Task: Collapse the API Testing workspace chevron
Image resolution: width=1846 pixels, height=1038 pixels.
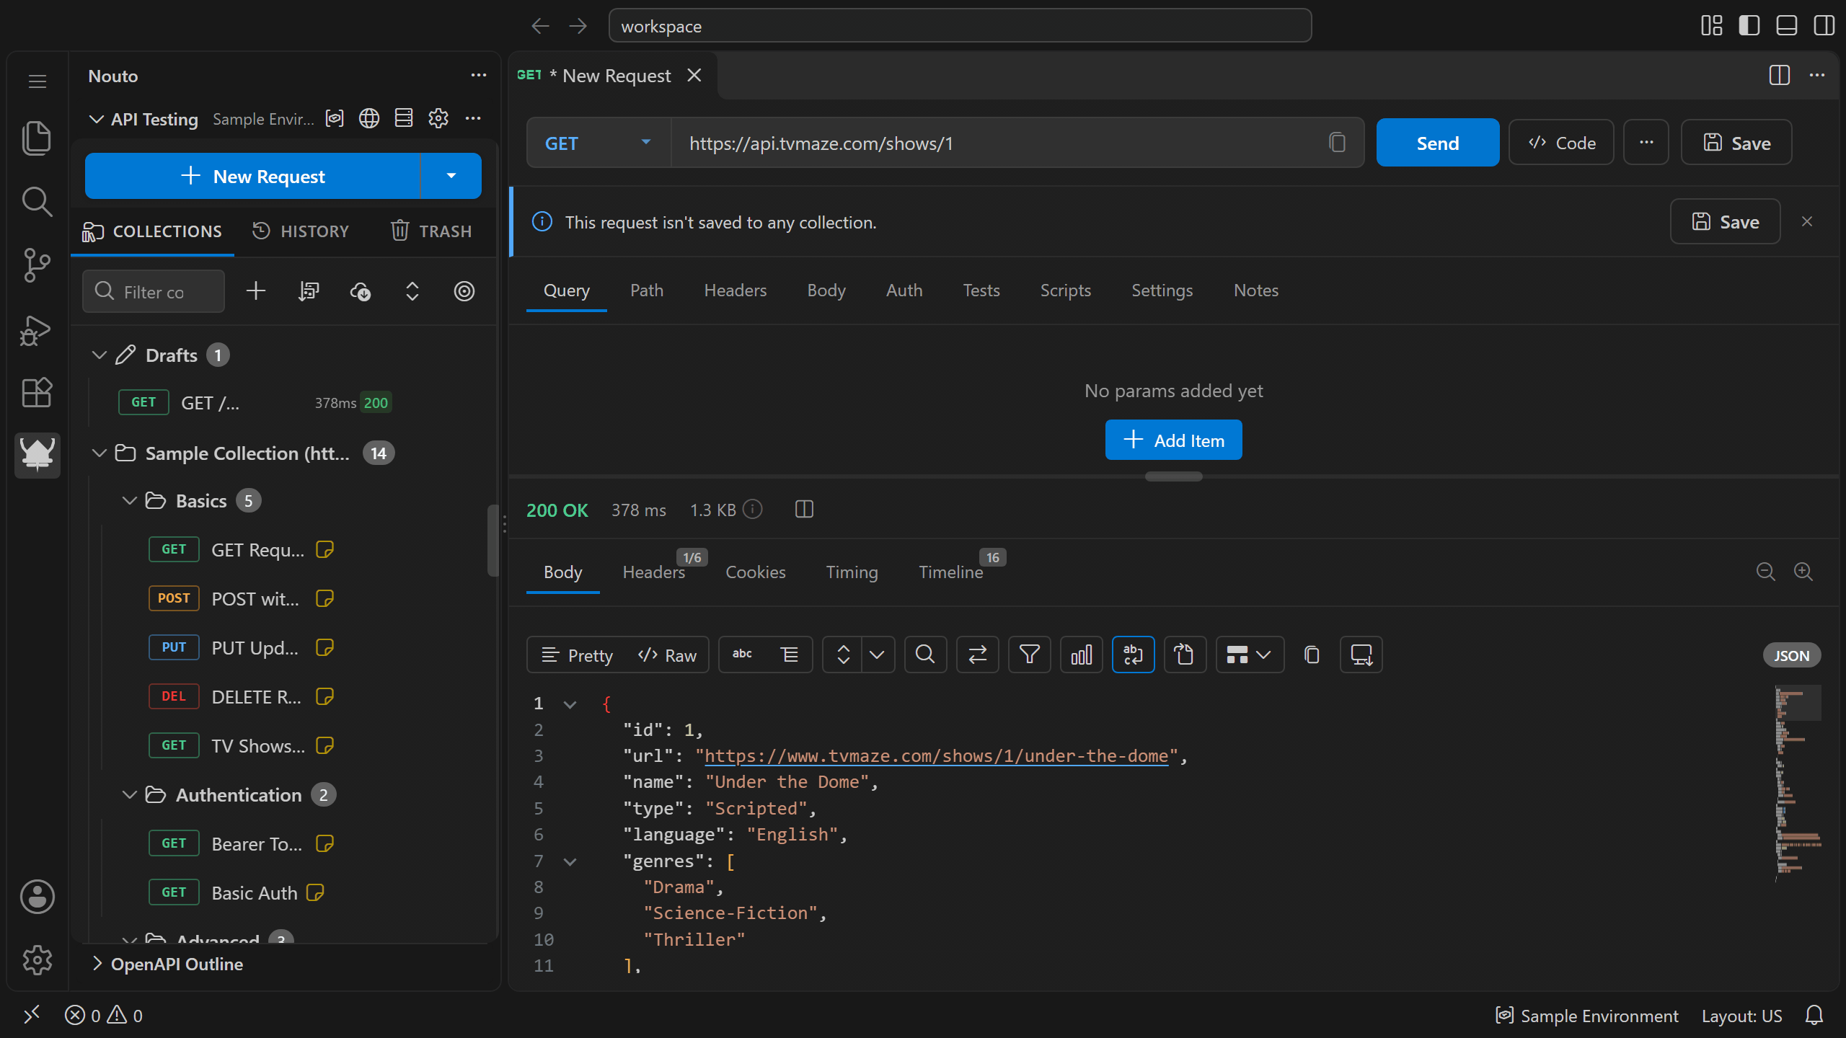Action: pos(96,119)
